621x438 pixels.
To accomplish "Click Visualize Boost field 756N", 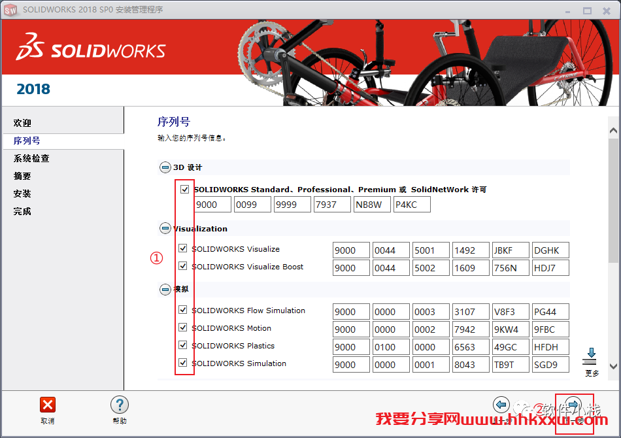I will click(511, 268).
